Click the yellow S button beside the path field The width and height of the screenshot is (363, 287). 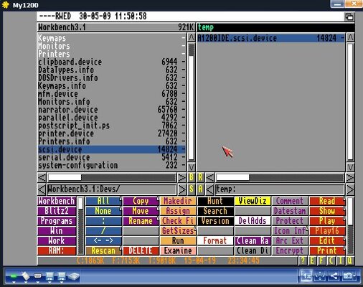(x=191, y=189)
